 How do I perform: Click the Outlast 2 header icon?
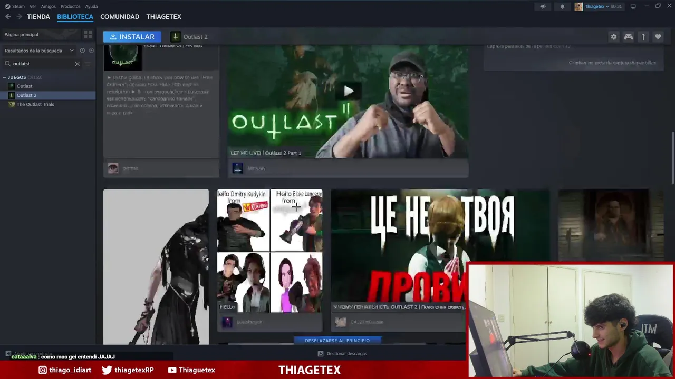(176, 37)
